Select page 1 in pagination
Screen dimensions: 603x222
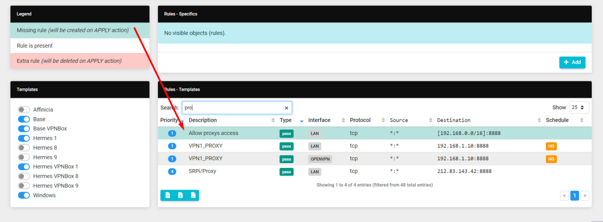click(x=575, y=196)
